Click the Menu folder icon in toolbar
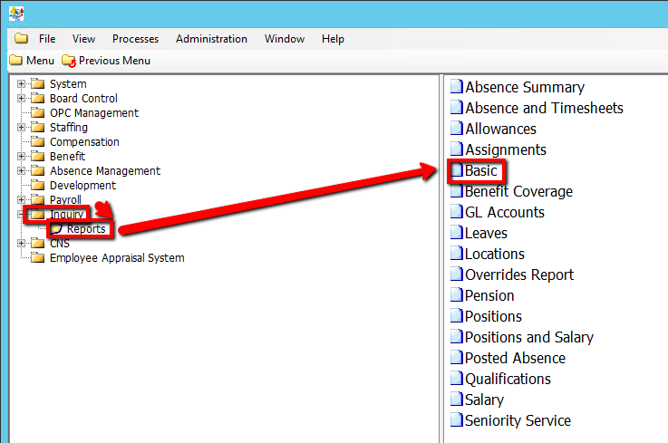The width and height of the screenshot is (668, 443). (16, 61)
